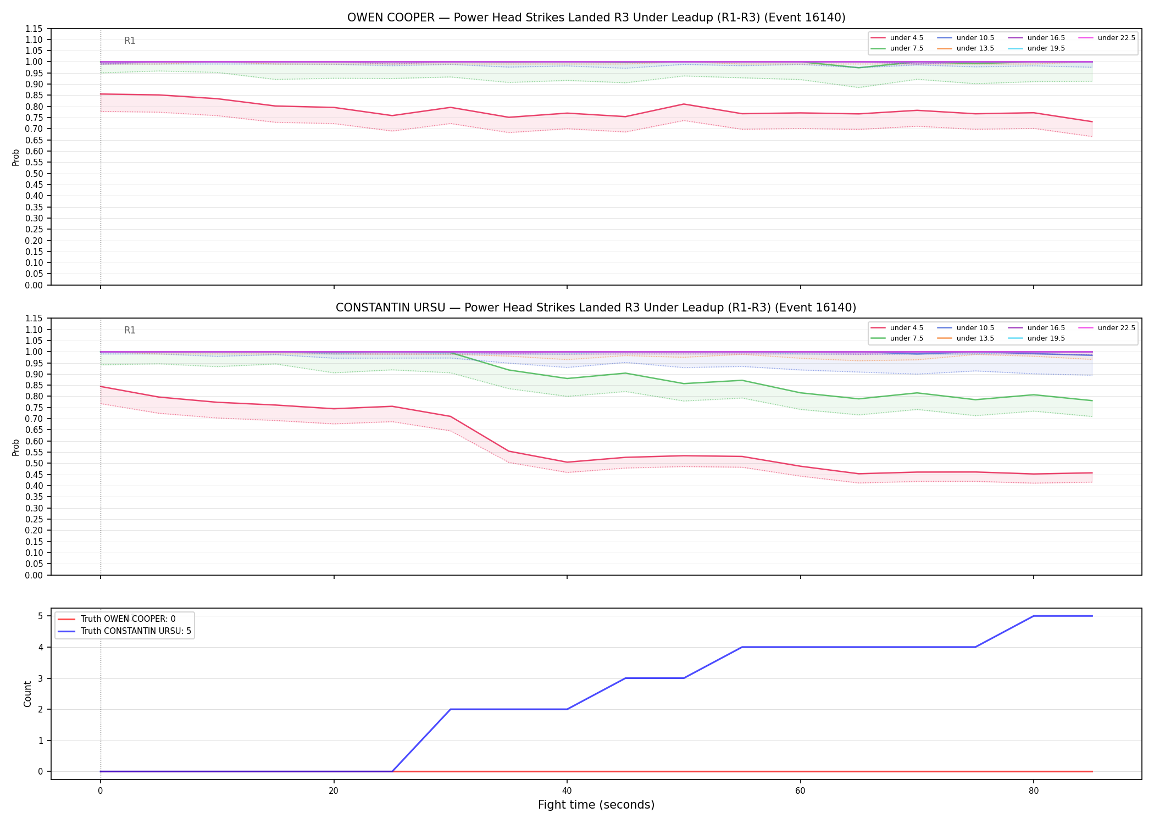Click Count axis tick label '2'

point(40,709)
